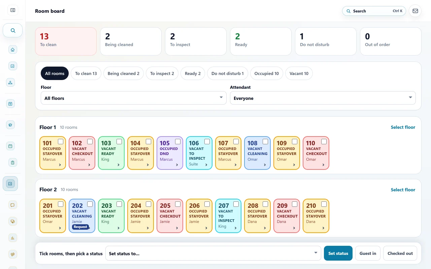431x269 pixels.
Task: Check the box on room 203
Action: point(119,204)
